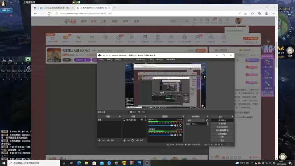Move scene down with down arrow
Viewport: 295px width, 166px height.
(x=112, y=141)
